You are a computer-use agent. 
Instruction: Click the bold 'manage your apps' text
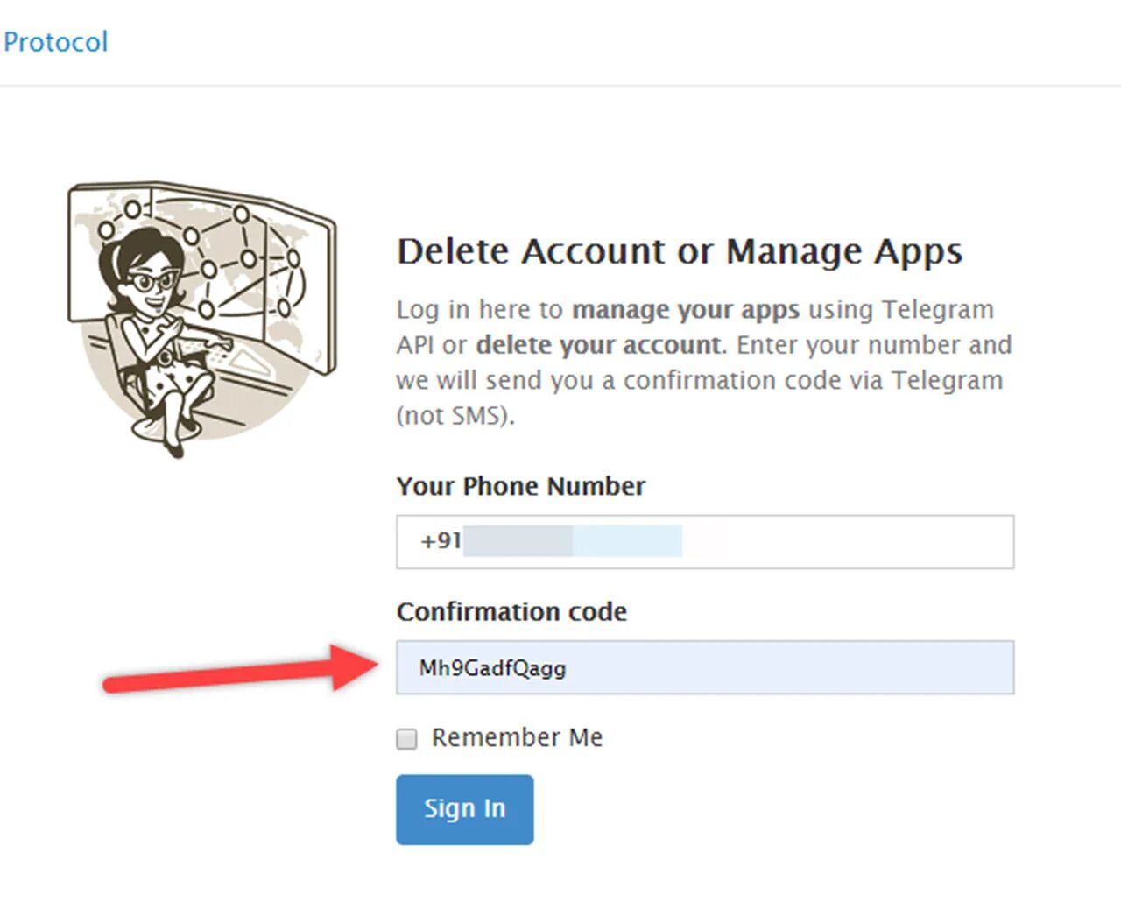click(686, 310)
